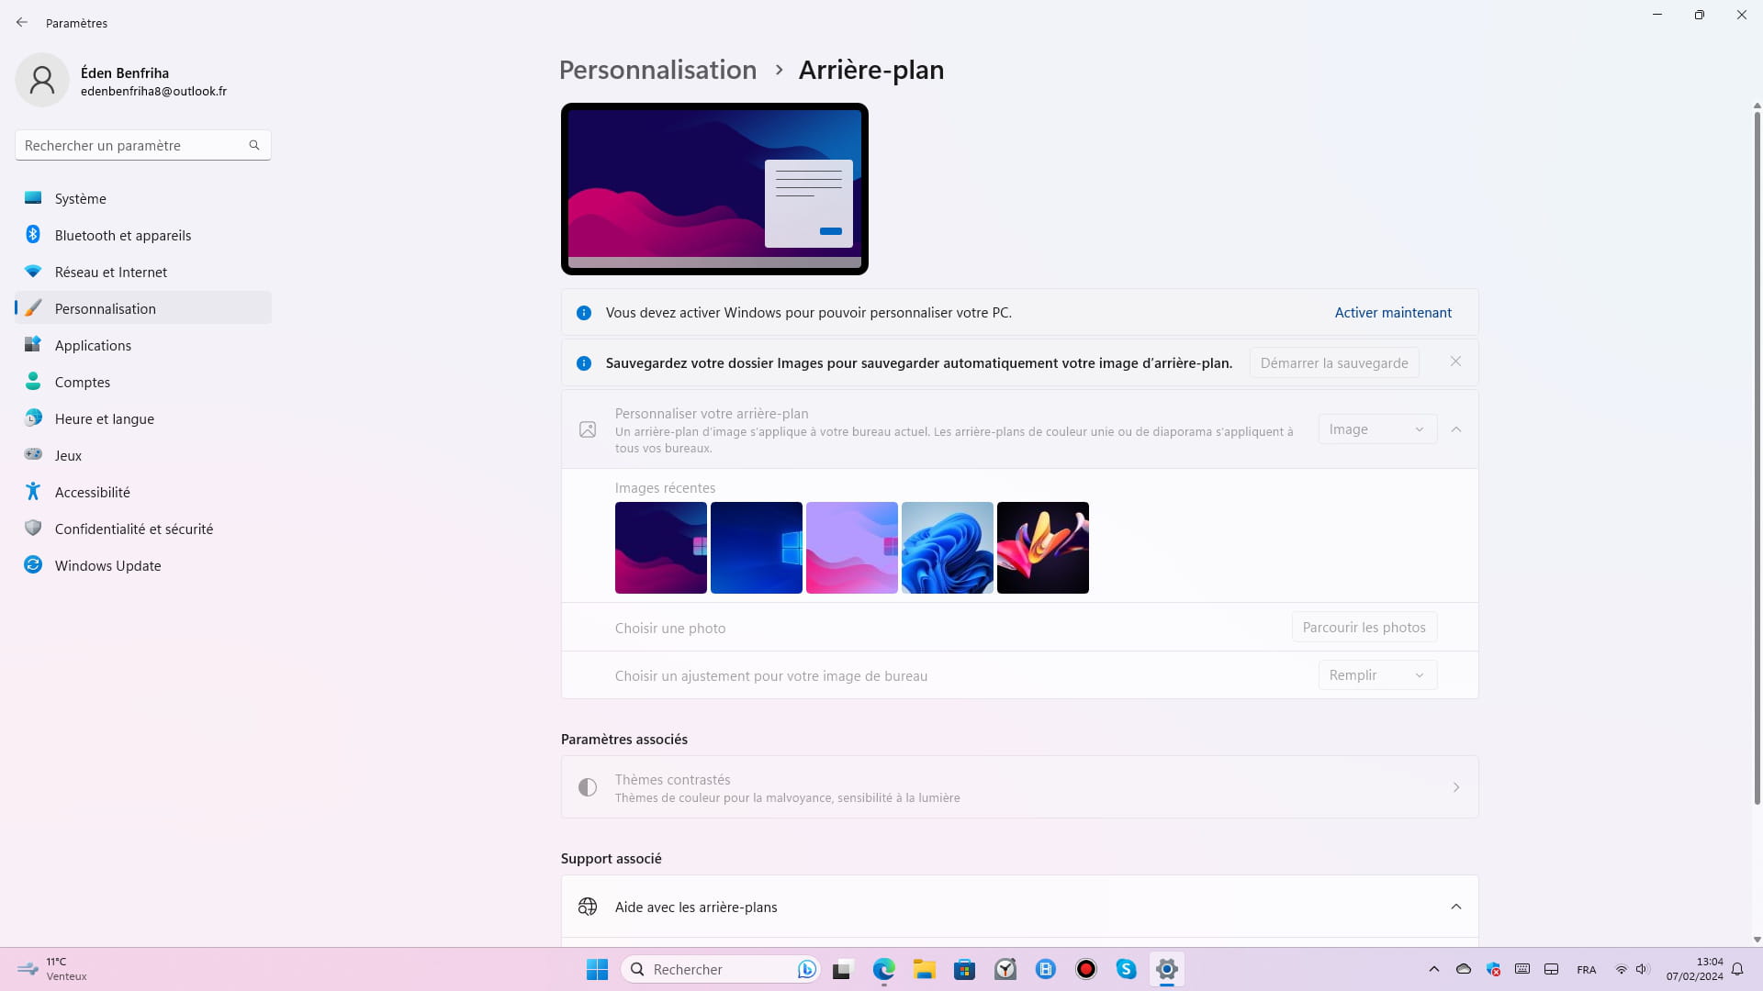Select the light pink wave wallpaper thumbnail
The image size is (1763, 991).
click(x=852, y=548)
